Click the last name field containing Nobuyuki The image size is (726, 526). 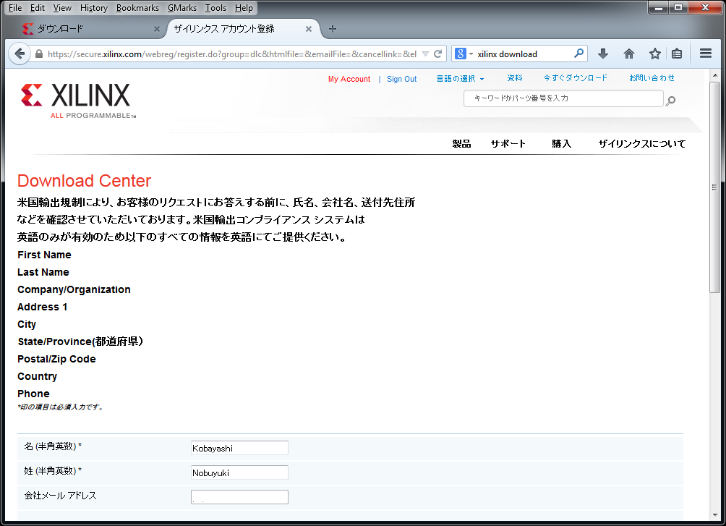coord(239,472)
